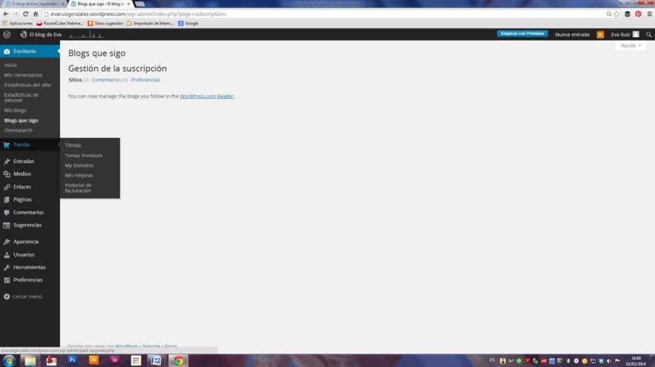Reload the page with the refresh icon

[26, 14]
